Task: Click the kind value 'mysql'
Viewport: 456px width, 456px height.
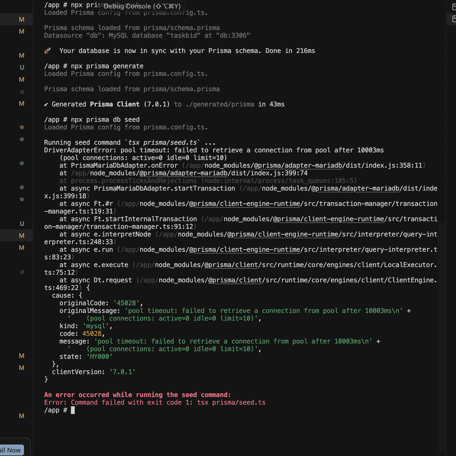Action: coord(96,326)
